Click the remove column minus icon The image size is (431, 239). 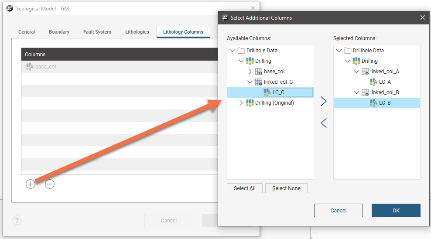click(x=50, y=184)
